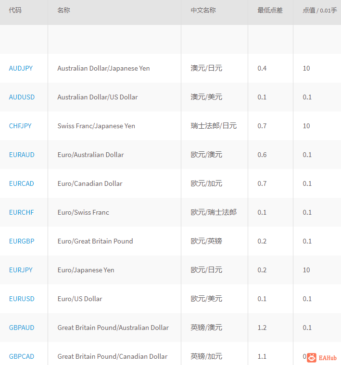This screenshot has width=341, height=365.
Task: Select text Great Britain Pound/Australian Dollar
Action: click(x=113, y=328)
